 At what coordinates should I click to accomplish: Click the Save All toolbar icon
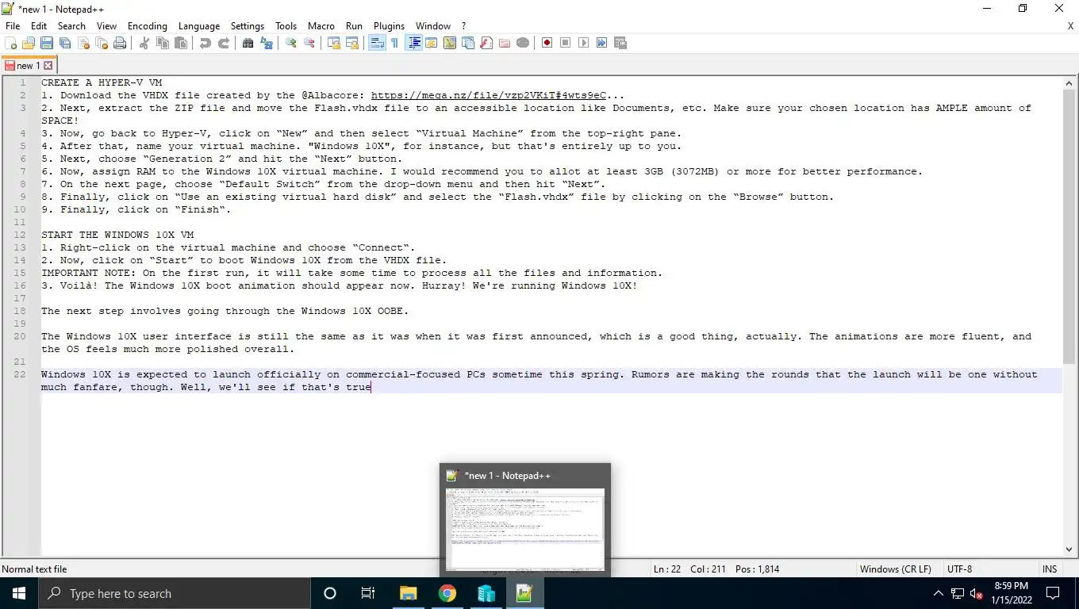65,43
